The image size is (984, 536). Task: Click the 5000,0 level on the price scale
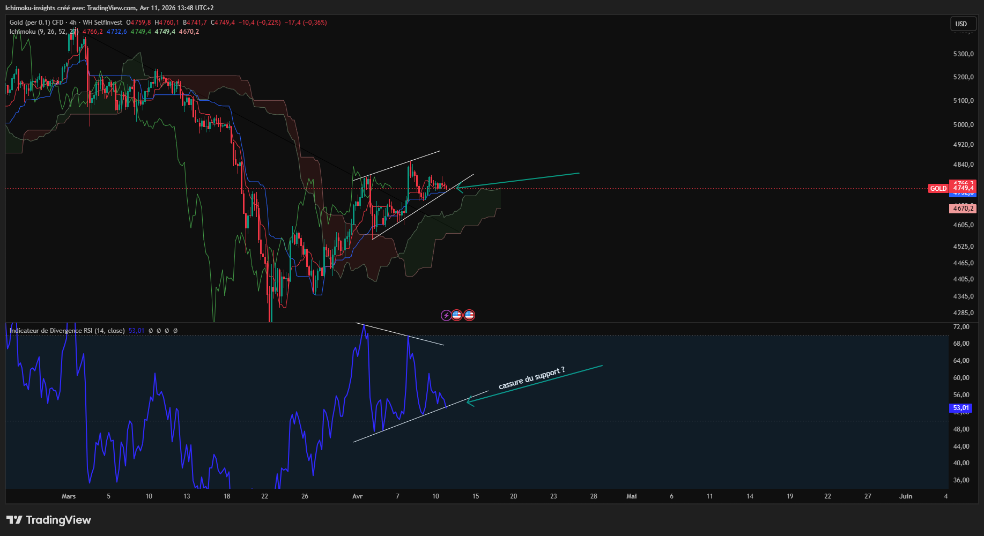tap(963, 125)
